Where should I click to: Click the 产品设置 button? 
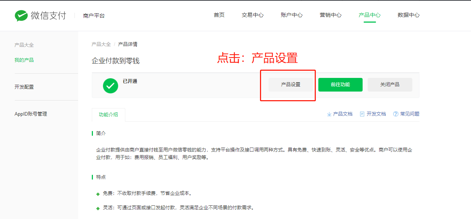[x=291, y=85]
